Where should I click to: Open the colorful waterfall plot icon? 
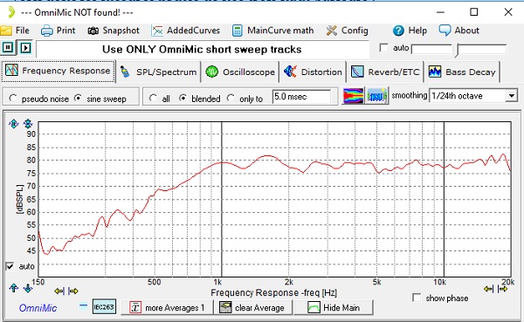tap(353, 96)
